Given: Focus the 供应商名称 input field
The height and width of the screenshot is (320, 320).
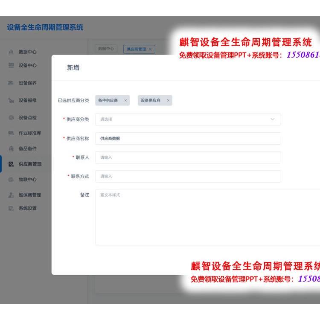Looking at the screenshot, I should pos(188,138).
